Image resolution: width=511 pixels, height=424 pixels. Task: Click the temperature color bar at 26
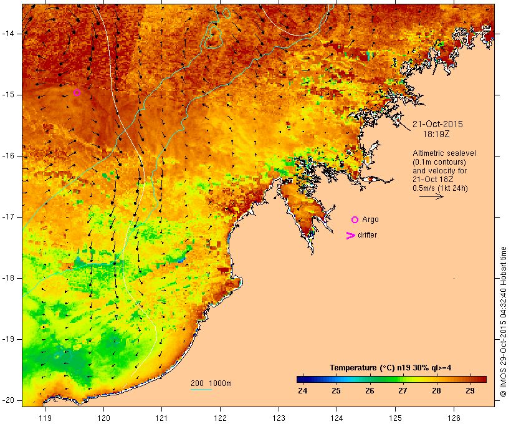[x=370, y=379]
